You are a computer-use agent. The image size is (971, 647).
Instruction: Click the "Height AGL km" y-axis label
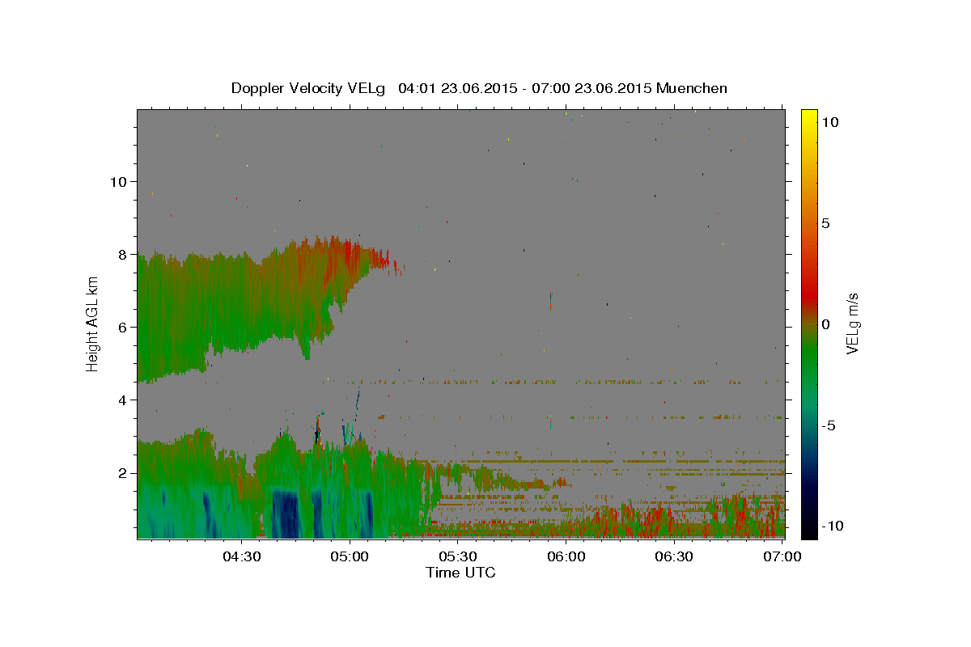tap(93, 323)
